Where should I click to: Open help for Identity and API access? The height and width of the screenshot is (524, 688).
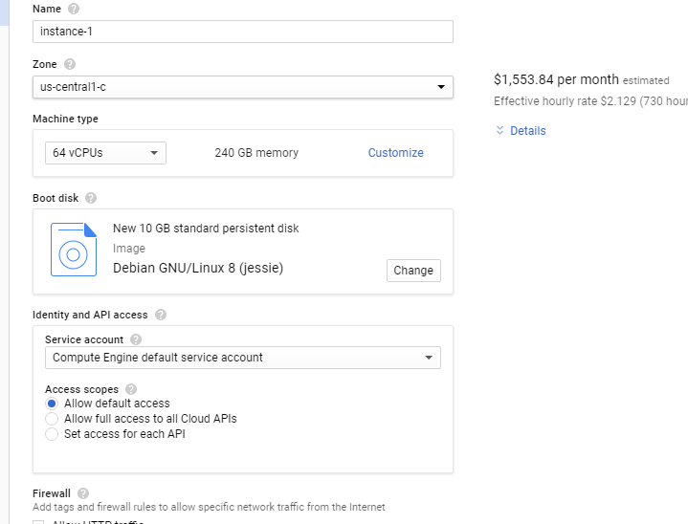pos(161,315)
